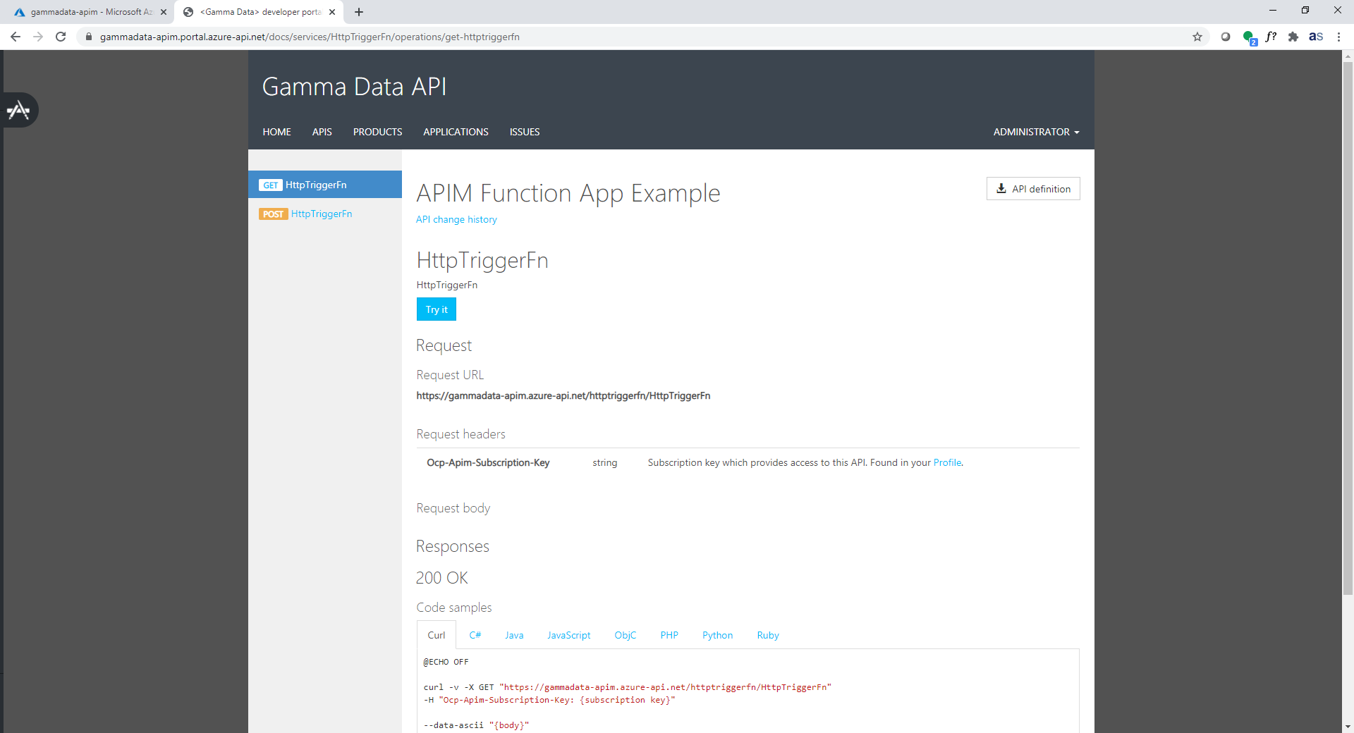The width and height of the screenshot is (1354, 733).
Task: Open the Chrome three-dot menu
Action: [x=1338, y=37]
